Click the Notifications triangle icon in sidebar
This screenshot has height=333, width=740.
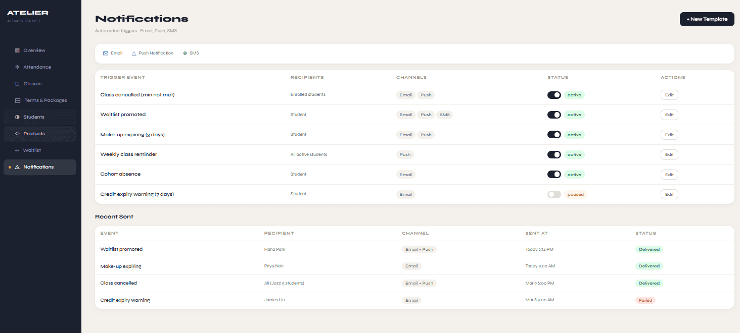(x=17, y=167)
